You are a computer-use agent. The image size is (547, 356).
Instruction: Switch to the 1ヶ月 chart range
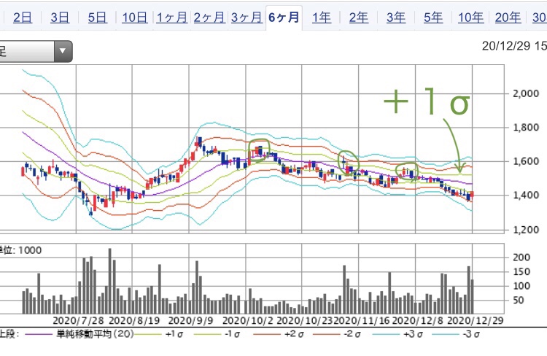coord(172,17)
